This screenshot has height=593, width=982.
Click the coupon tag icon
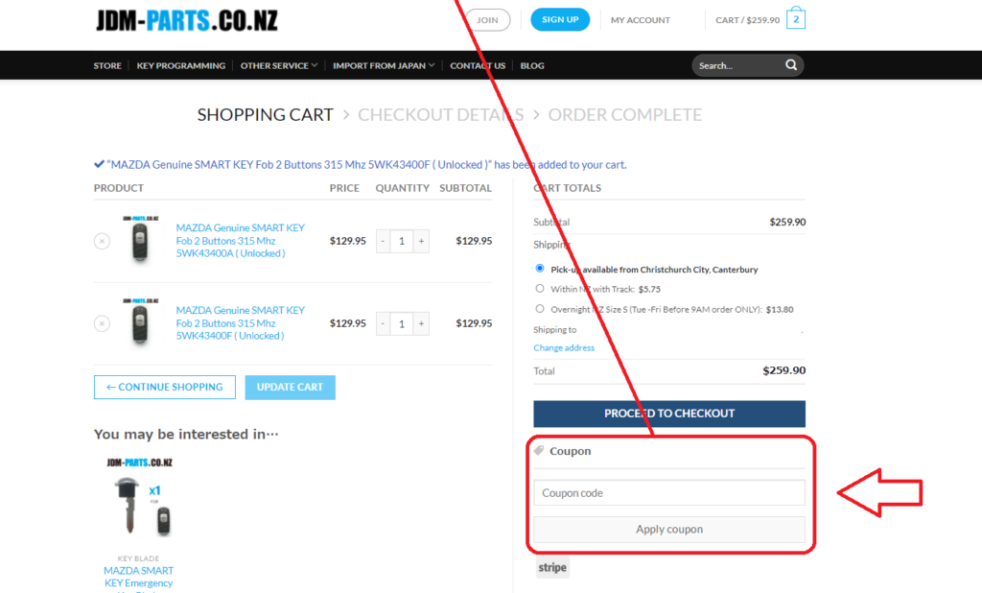539,450
